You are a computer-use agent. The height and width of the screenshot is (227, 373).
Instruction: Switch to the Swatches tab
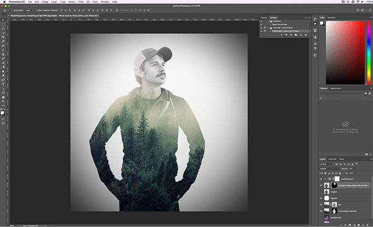(332, 17)
